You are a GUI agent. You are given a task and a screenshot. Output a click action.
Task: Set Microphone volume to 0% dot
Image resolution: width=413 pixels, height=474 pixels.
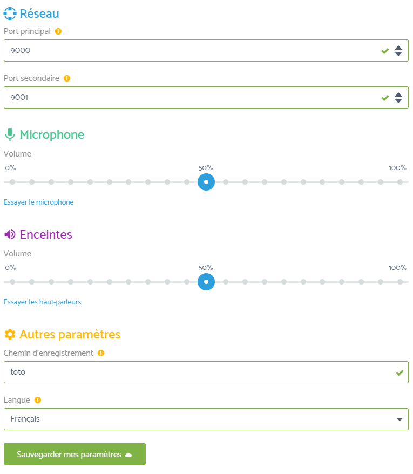point(12,182)
